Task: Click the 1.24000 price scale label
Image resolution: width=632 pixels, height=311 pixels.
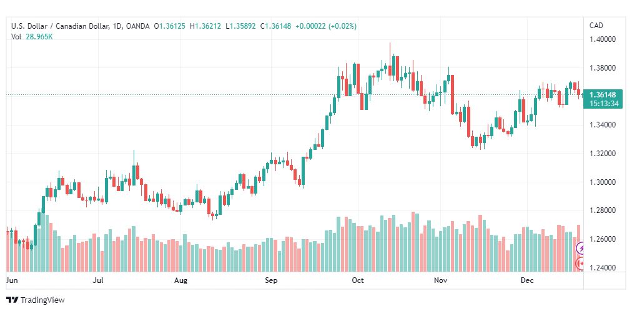Action: [603, 268]
